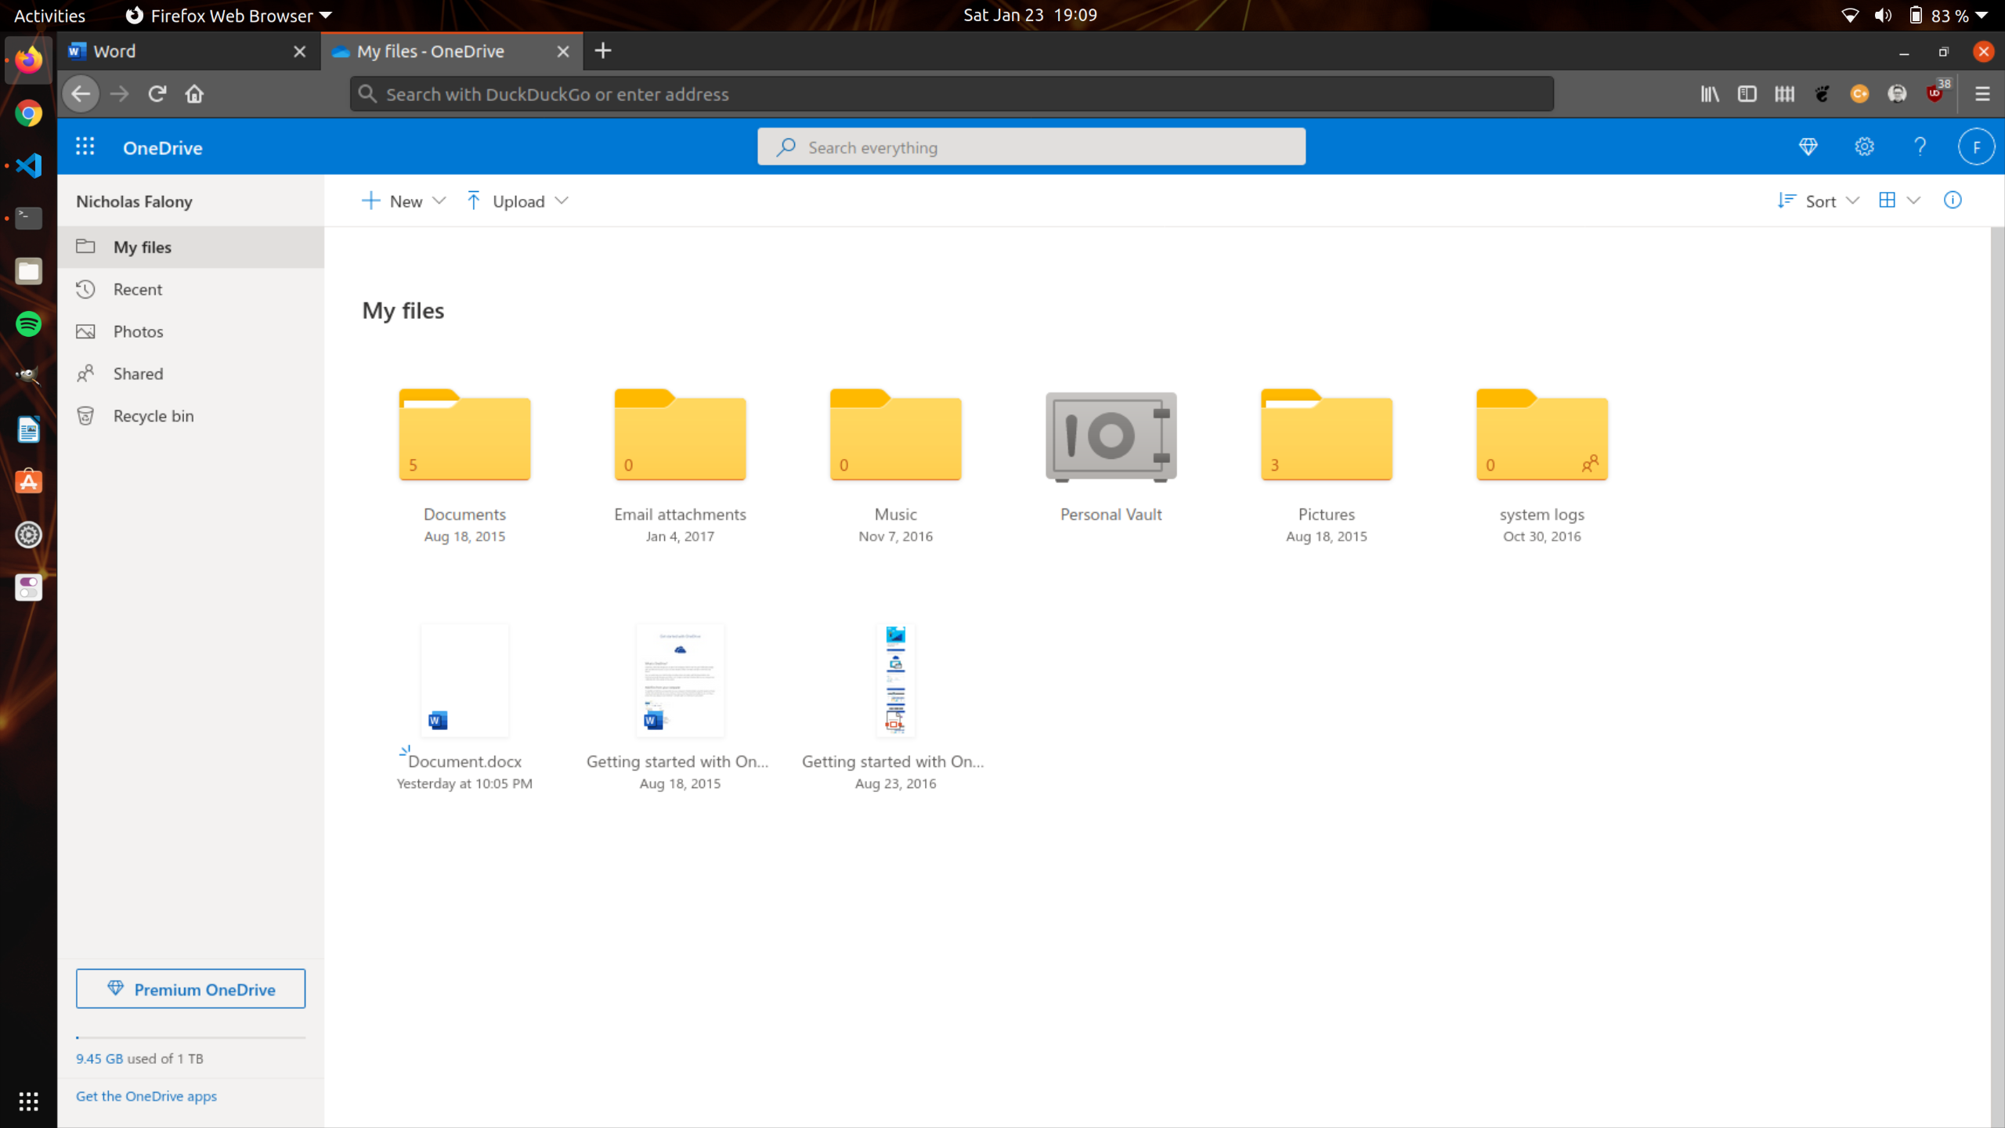
Task: Click the OneDrive settings gear icon
Action: coord(1865,147)
